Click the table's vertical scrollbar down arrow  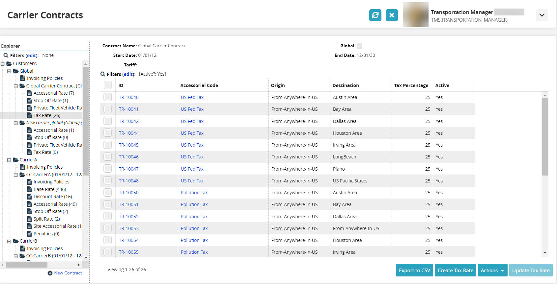coord(545,253)
